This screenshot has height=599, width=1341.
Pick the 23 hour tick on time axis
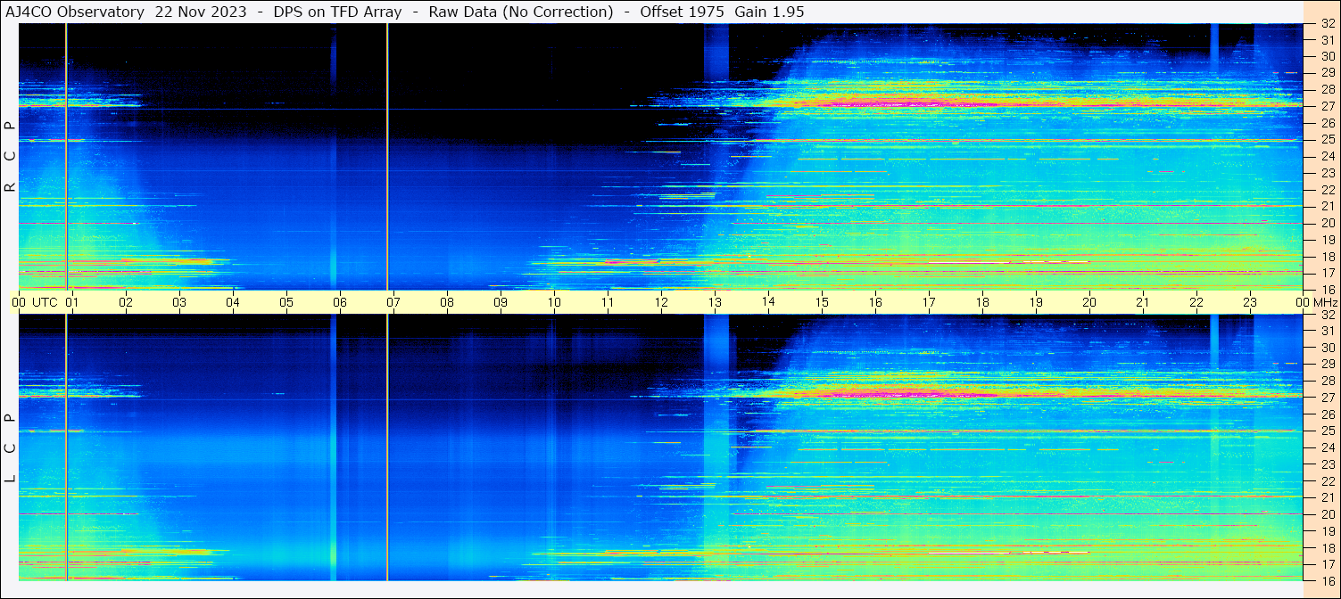point(1249,302)
